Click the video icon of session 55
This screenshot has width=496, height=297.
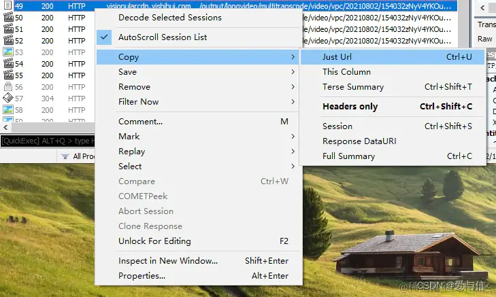click(x=8, y=75)
